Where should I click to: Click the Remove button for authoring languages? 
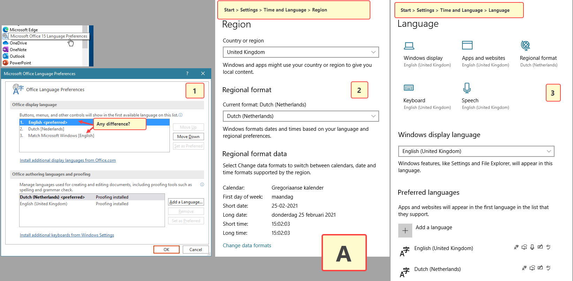186,211
